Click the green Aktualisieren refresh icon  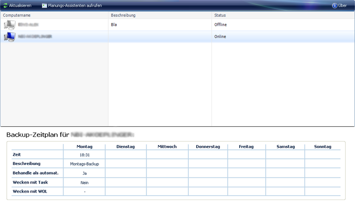pyautogui.click(x=5, y=5)
